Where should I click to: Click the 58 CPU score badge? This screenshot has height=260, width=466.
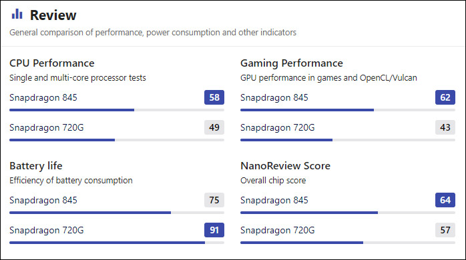(x=214, y=97)
